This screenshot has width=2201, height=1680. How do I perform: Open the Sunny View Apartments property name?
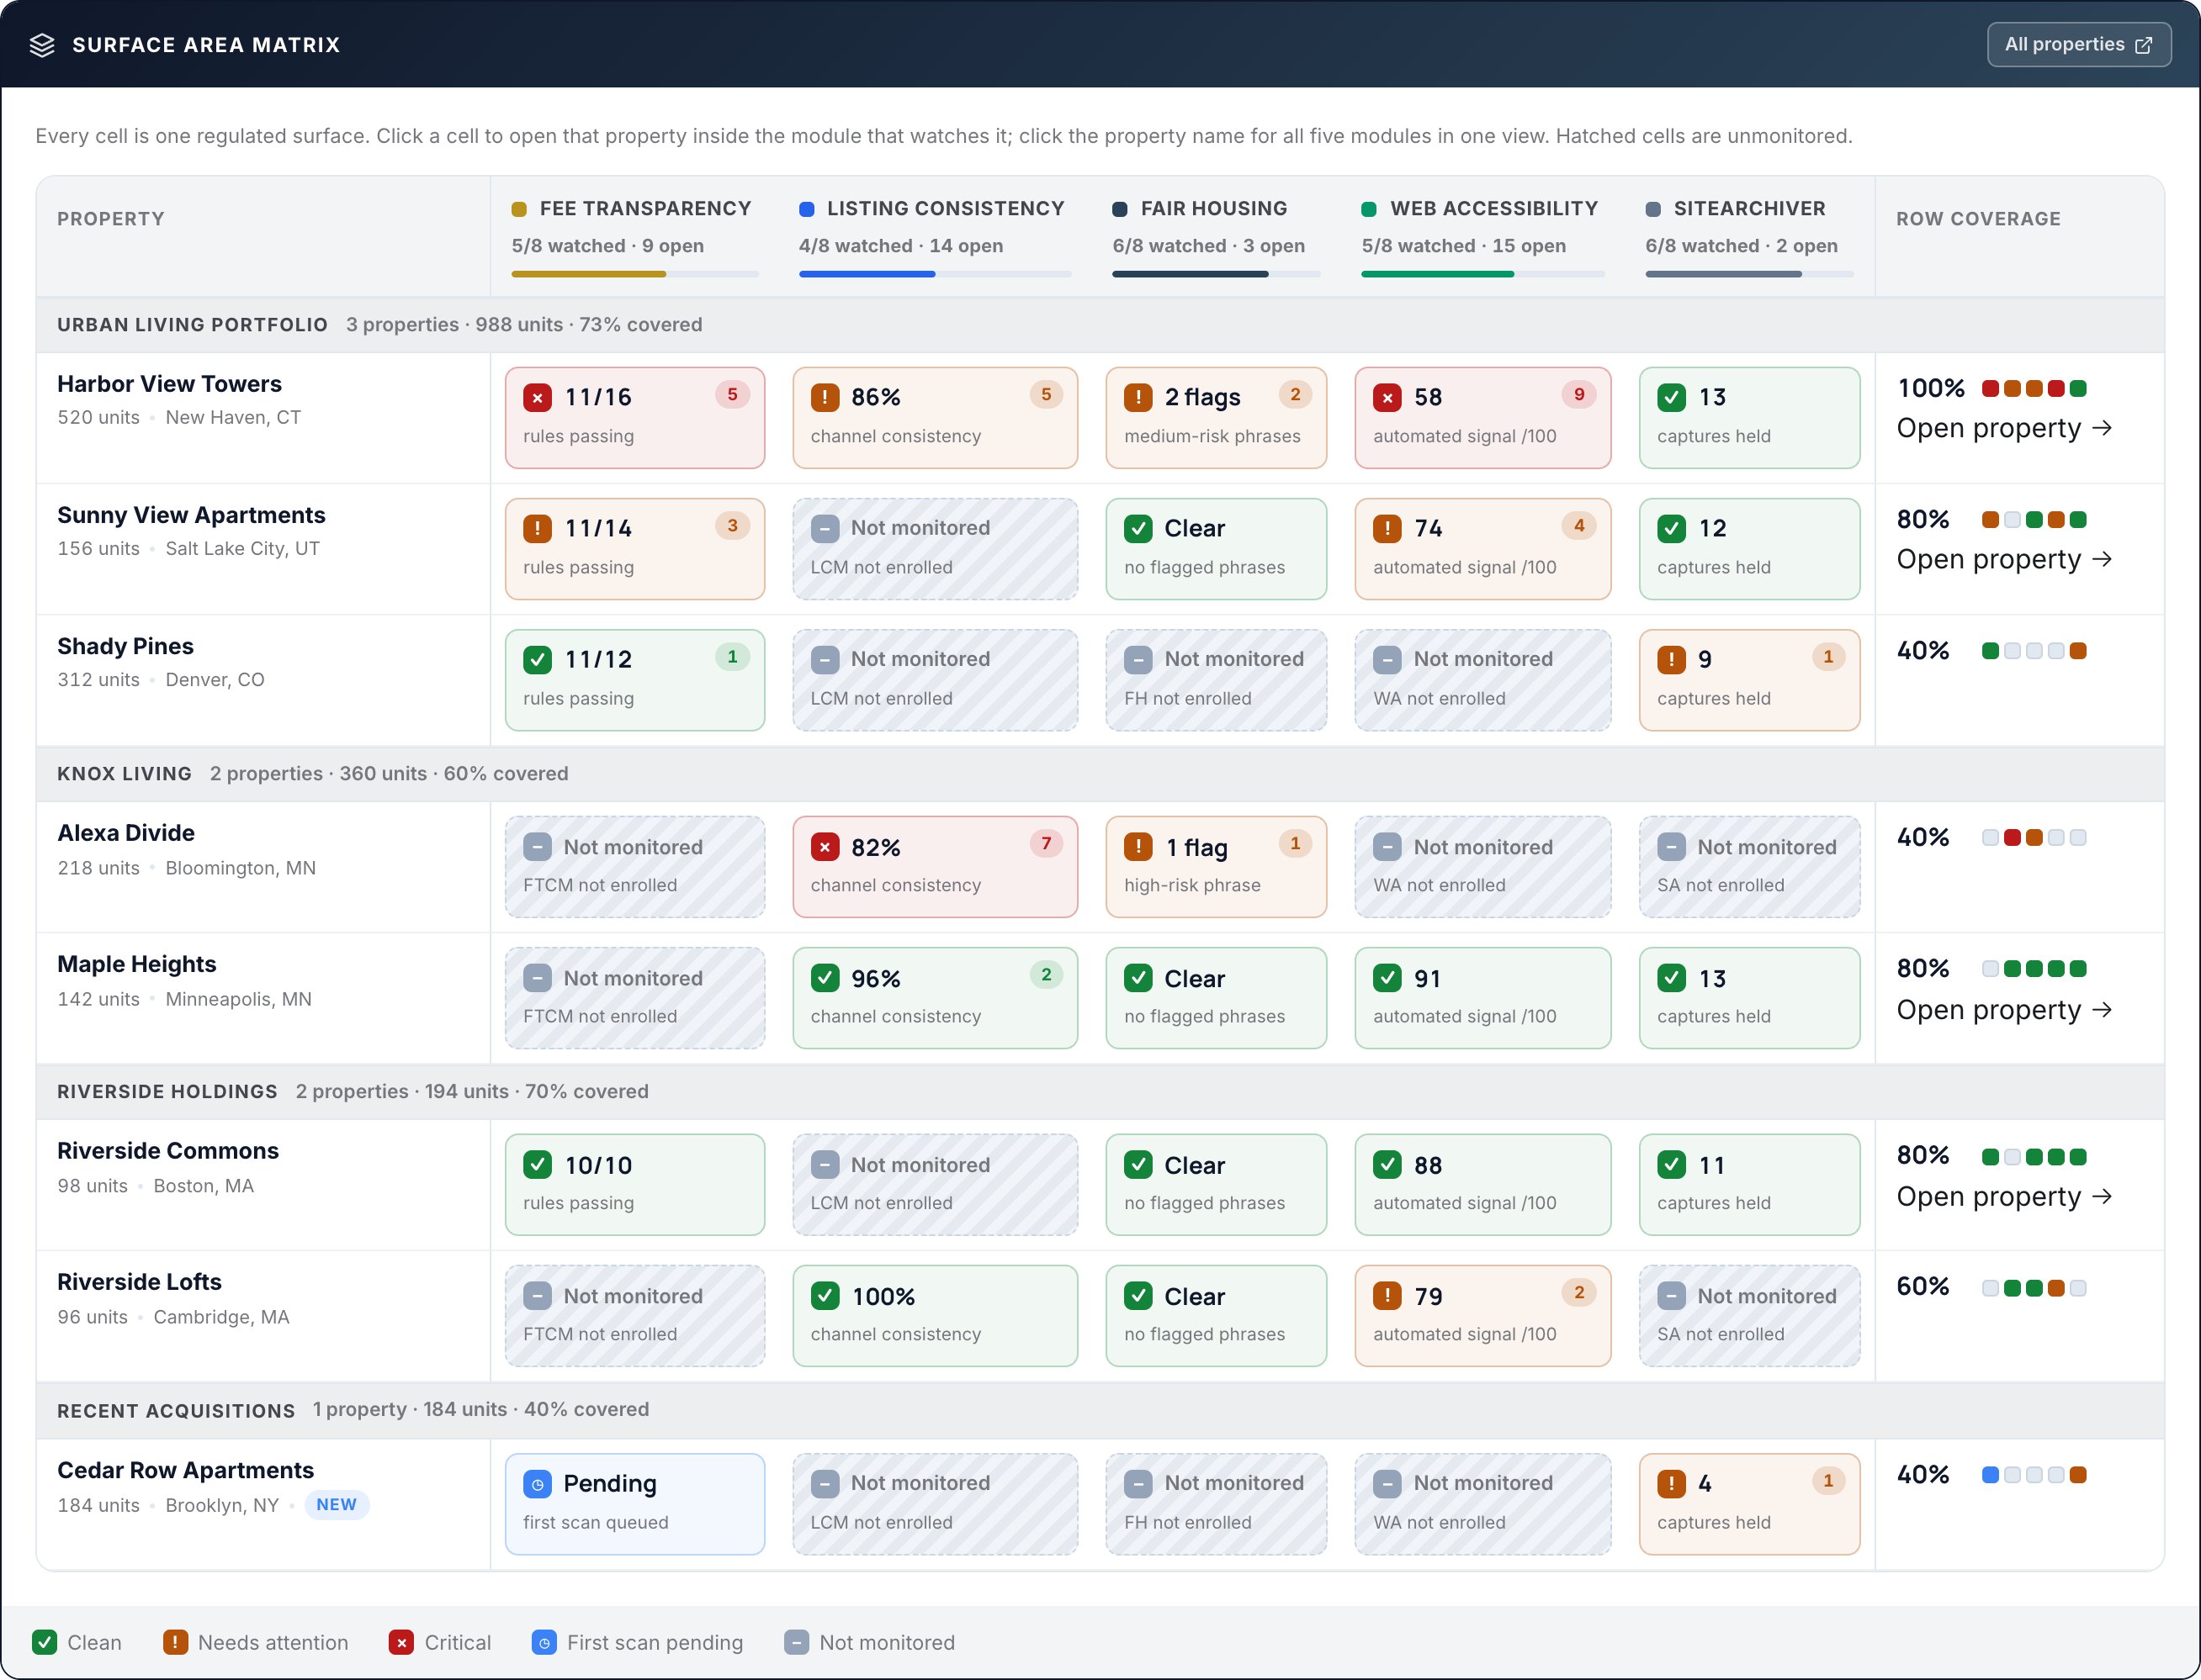191,516
